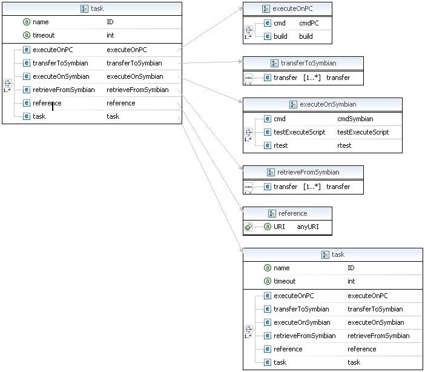Screen dimensions: 425x372
Task: Select the retrieveFromSymbian box title
Action: click(x=308, y=172)
